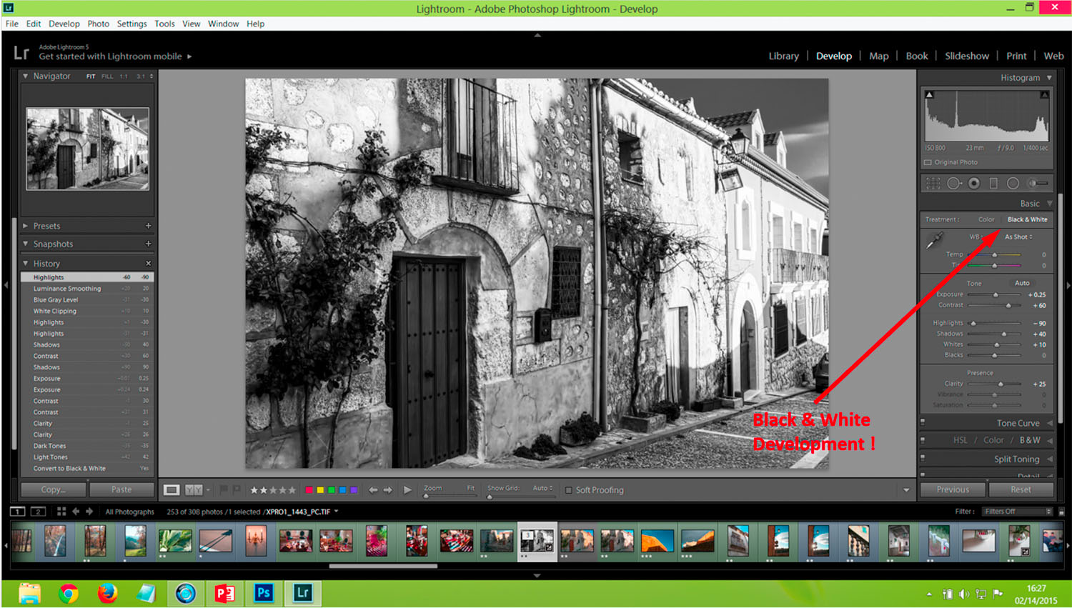Add a new preset with plus icon
1072x608 pixels.
(149, 226)
